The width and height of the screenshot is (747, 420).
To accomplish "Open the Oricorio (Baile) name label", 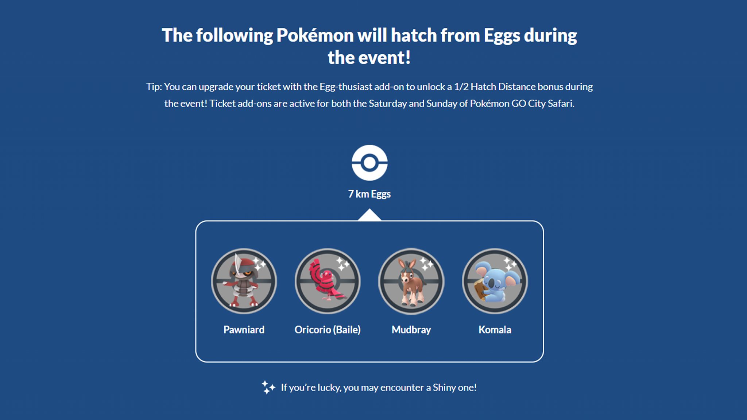I will [327, 330].
